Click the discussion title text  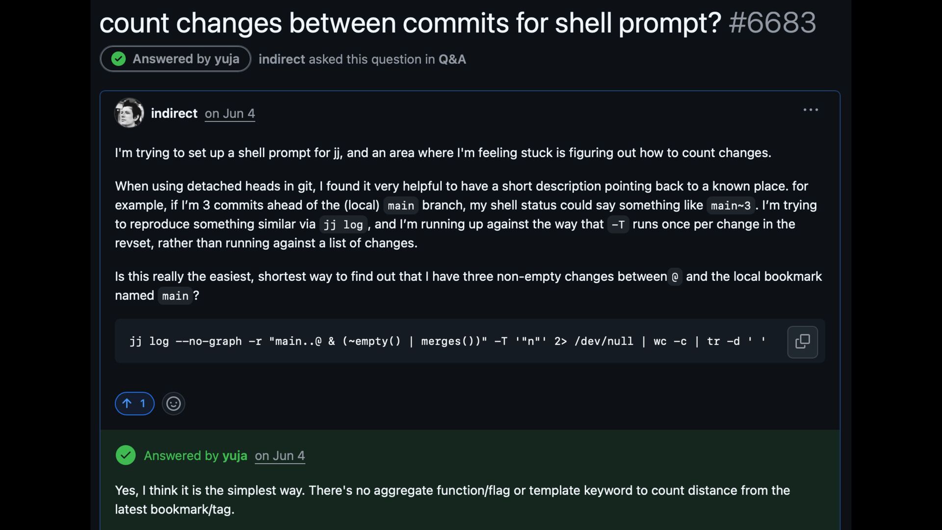(x=410, y=23)
